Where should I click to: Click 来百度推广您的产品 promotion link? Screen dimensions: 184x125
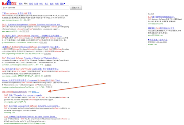[158, 40]
